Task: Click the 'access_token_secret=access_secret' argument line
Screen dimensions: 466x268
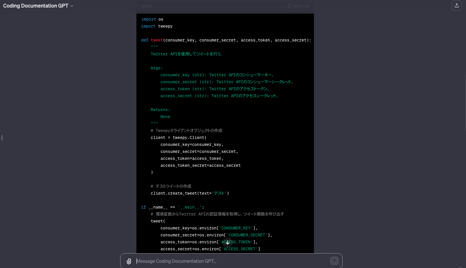Action: pos(201,166)
